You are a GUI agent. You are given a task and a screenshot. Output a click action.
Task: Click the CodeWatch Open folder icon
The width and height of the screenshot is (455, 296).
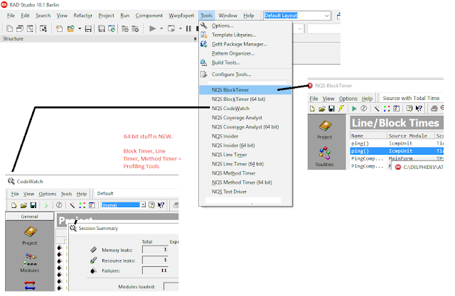tap(23, 205)
